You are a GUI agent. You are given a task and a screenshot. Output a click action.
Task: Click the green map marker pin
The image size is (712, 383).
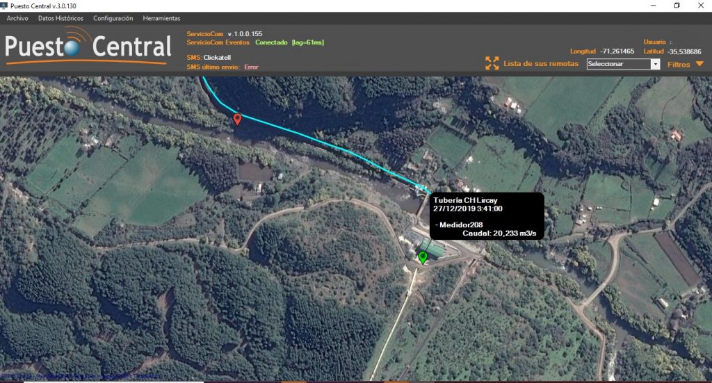(x=423, y=258)
